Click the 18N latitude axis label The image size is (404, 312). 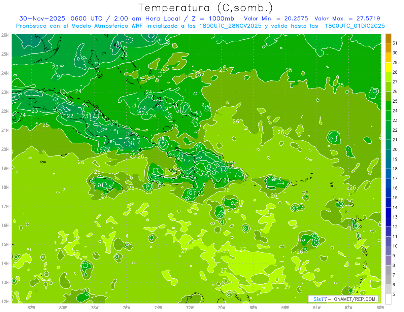5,187
